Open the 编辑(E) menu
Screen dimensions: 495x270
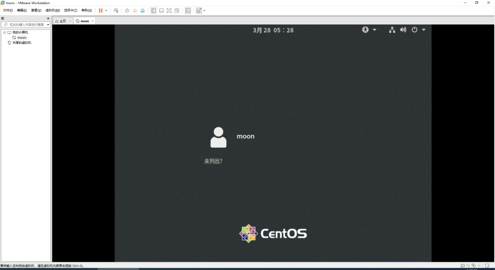[22, 11]
